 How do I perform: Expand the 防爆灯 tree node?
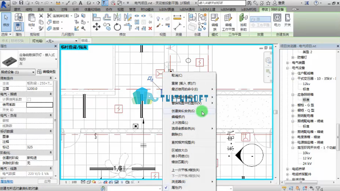[293, 58]
